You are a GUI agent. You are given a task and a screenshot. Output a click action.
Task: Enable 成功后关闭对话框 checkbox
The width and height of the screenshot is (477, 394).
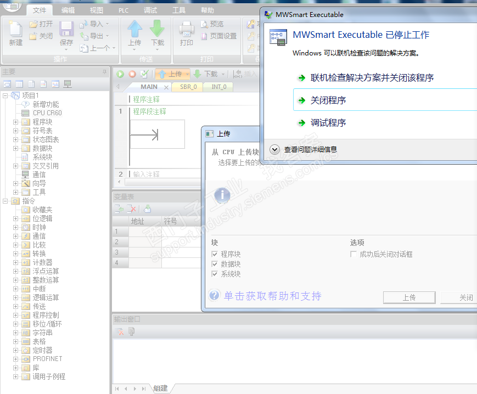(x=353, y=254)
